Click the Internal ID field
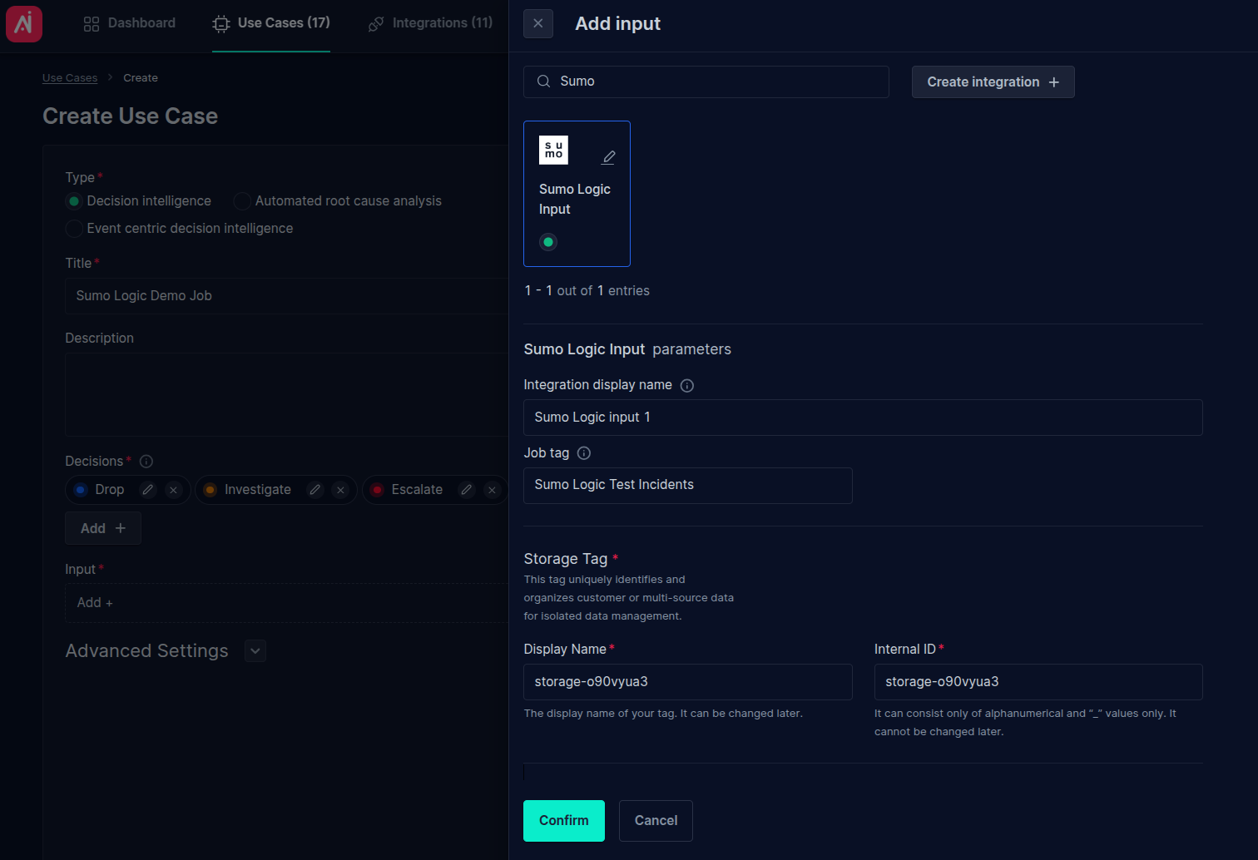This screenshot has width=1258, height=860. pos(1038,682)
